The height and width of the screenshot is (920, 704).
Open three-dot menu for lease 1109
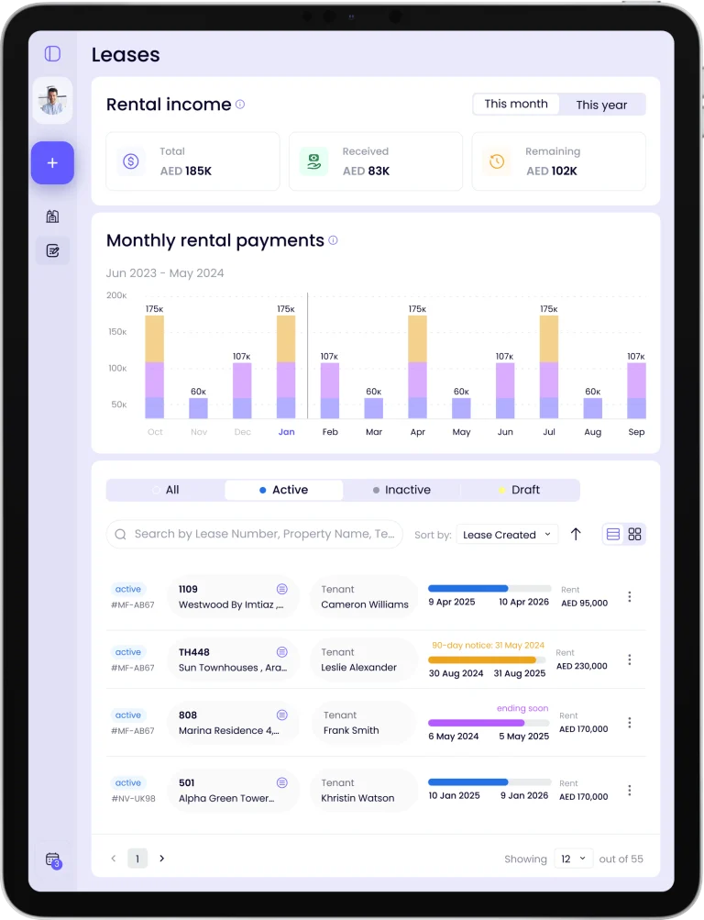coord(629,596)
